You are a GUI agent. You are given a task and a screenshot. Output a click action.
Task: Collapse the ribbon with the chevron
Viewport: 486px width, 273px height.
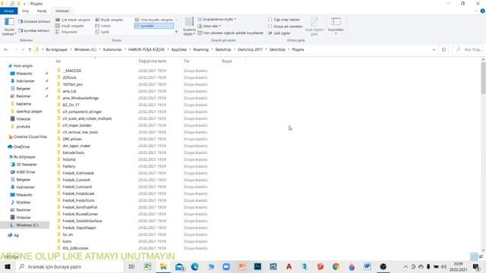coord(476,11)
